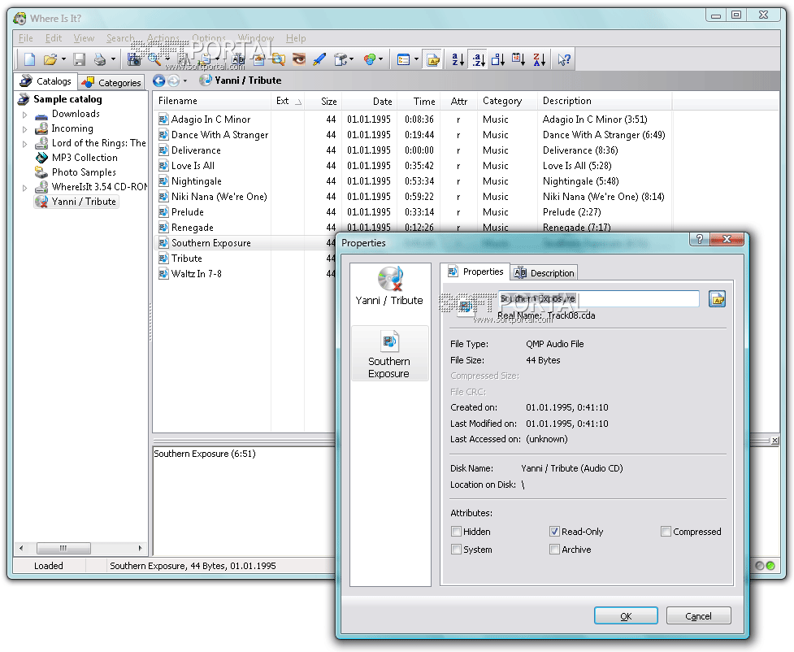This screenshot has height=652, width=794.
Task: Click the Save catalog floppy icon
Action: 79,60
